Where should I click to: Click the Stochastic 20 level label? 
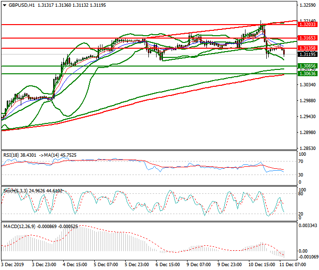click(301, 214)
